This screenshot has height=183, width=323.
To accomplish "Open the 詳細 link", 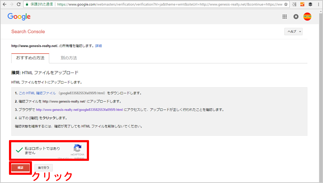I will [98, 46].
